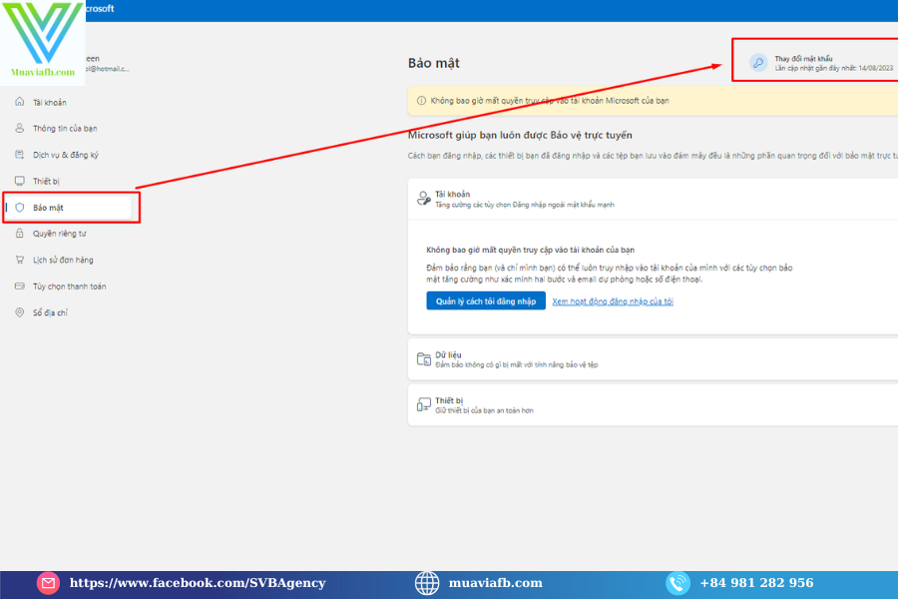Viewport: 898px width, 599px height.
Task: Click heading Microsoft giúp bạn luôn được Bảo vệ trực tuyến
Action: click(x=520, y=136)
